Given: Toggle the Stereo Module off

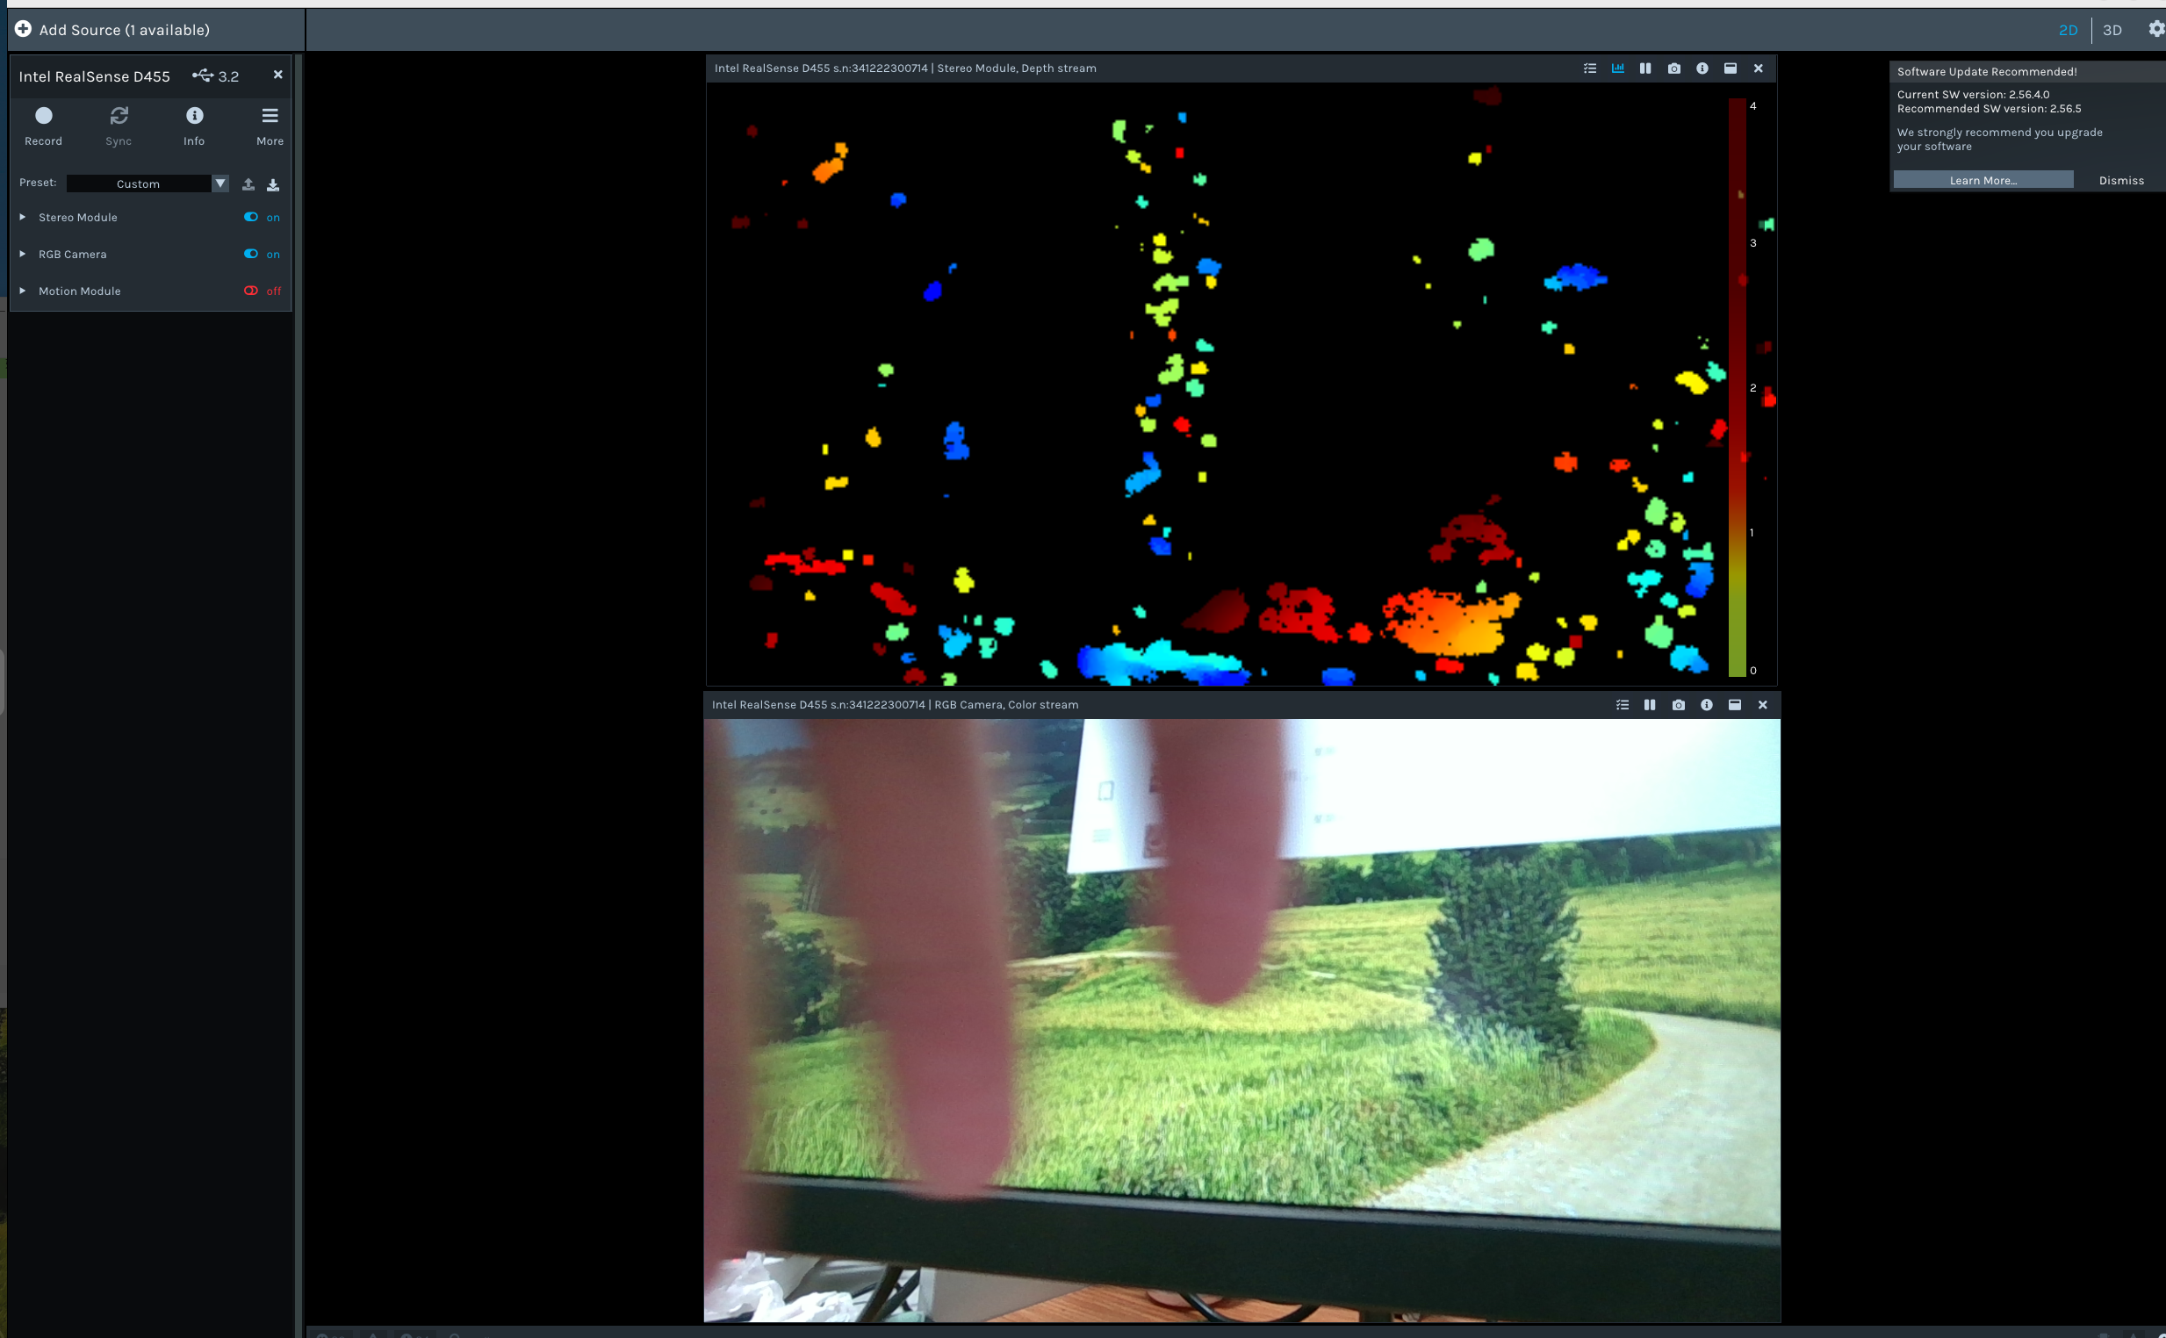Looking at the screenshot, I should click(251, 217).
